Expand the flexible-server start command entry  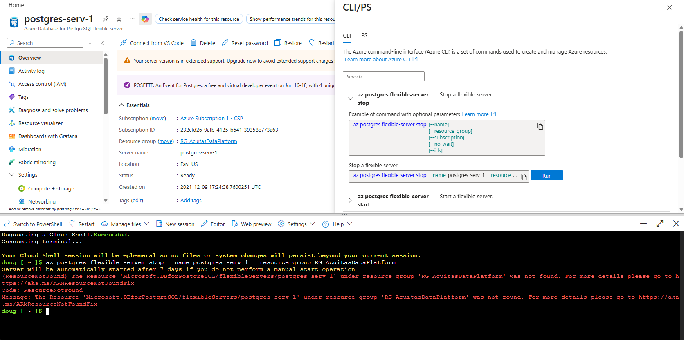click(x=350, y=200)
